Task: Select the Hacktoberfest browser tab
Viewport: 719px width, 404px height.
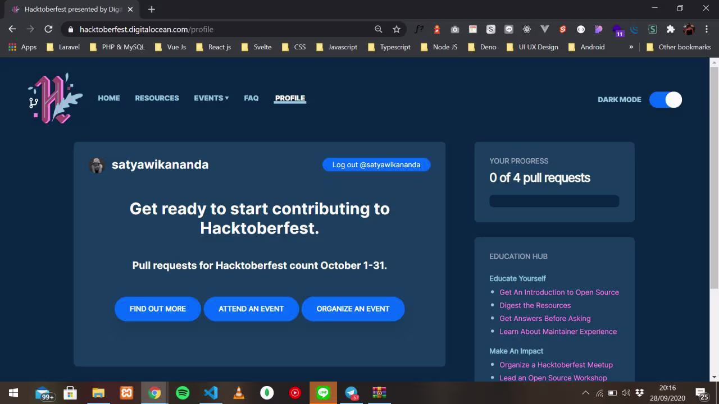Action: point(73,10)
